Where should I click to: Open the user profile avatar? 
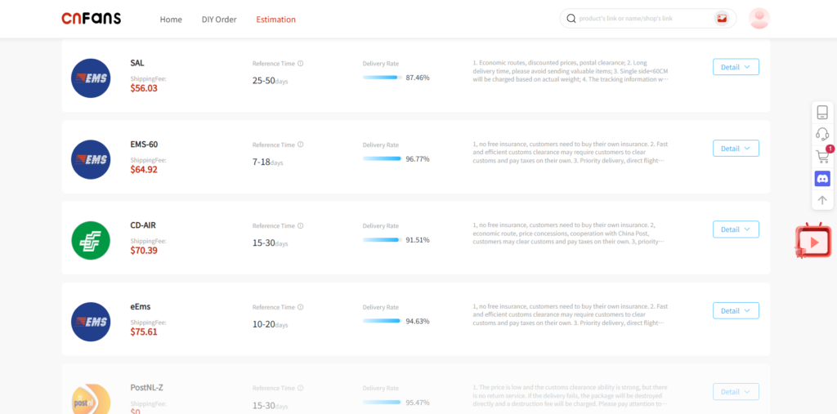click(759, 19)
